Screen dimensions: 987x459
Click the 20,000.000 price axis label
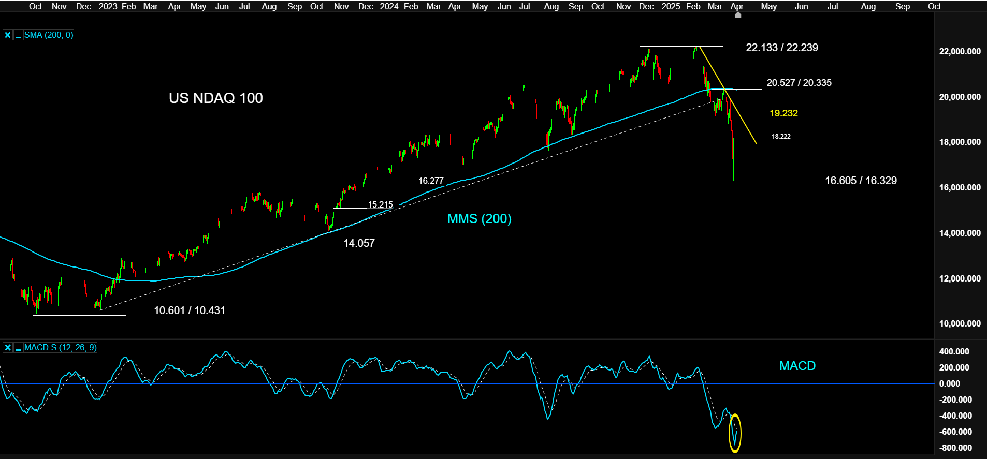point(960,97)
